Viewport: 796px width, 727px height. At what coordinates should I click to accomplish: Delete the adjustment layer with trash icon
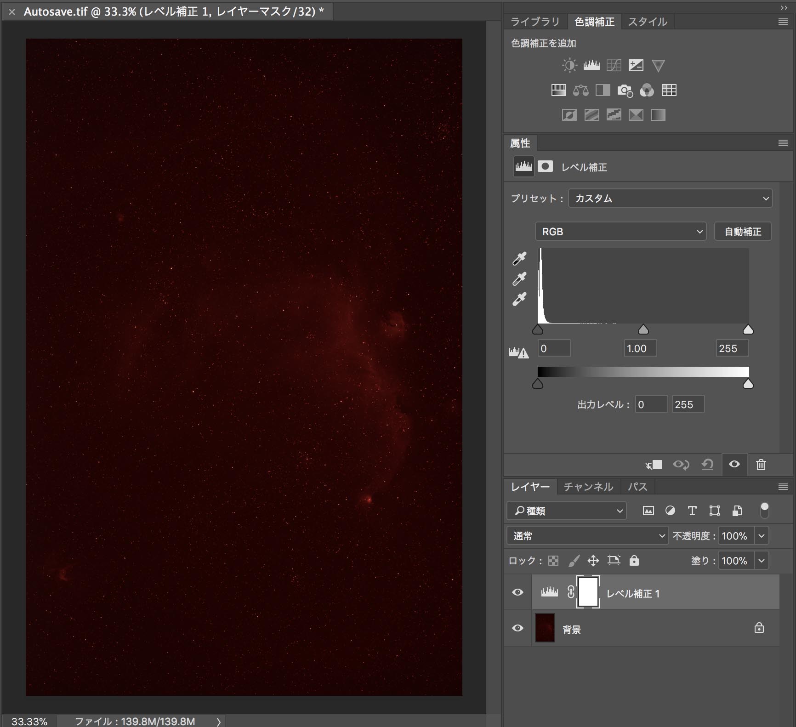(x=761, y=465)
